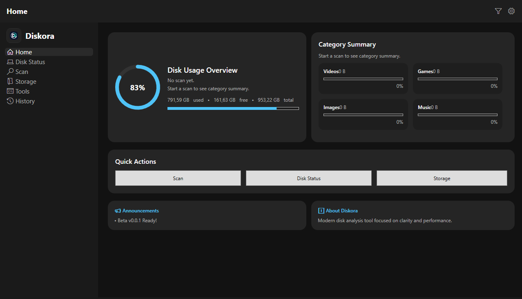Click the Disk Status laptop icon
The image size is (522, 299).
pos(11,62)
